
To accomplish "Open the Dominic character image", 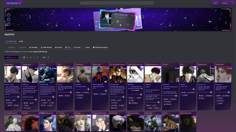I will coord(171,123).
